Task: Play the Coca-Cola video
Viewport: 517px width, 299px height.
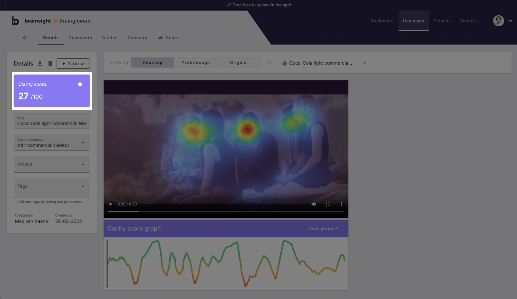Action: (x=111, y=204)
